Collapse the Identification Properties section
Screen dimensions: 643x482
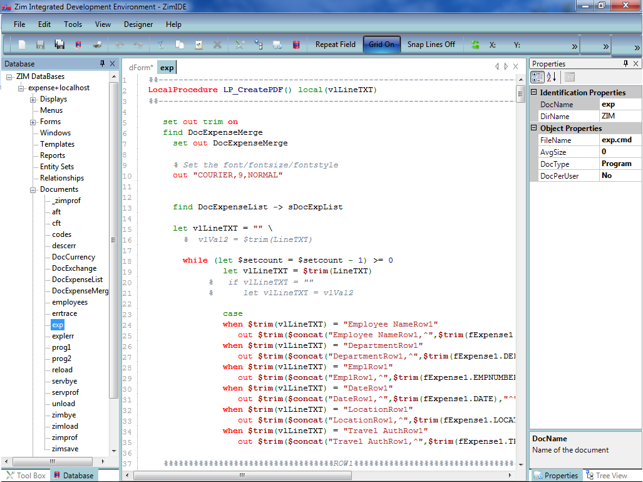pos(534,93)
